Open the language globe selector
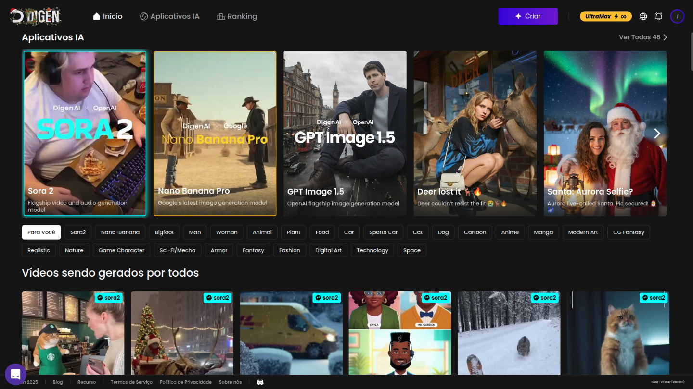This screenshot has width=693, height=389. 643,16
